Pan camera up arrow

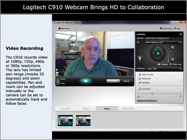tap(158, 48)
